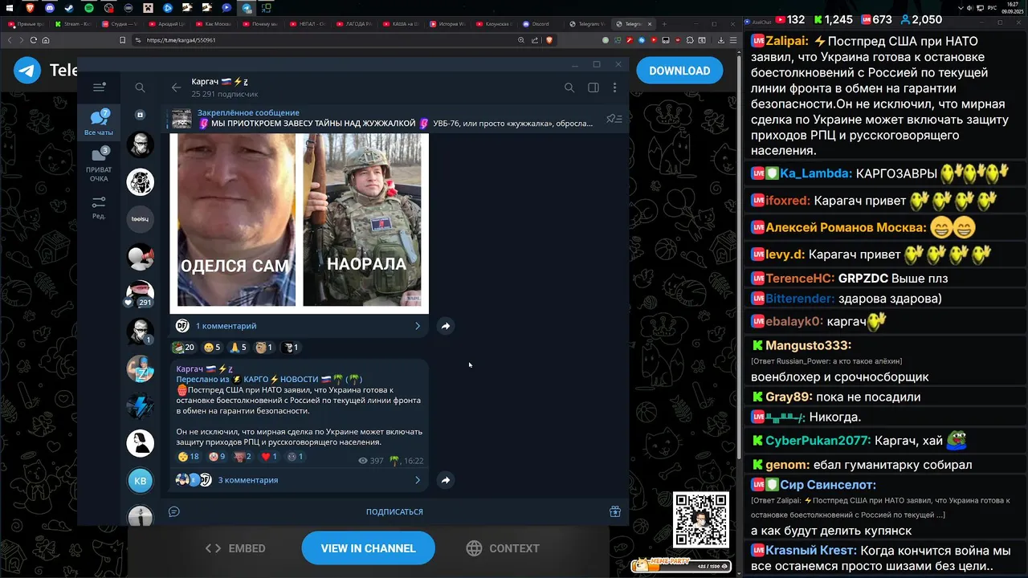This screenshot has height=578, width=1028.
Task: Open the gift icon in bottom bar
Action: 614,511
